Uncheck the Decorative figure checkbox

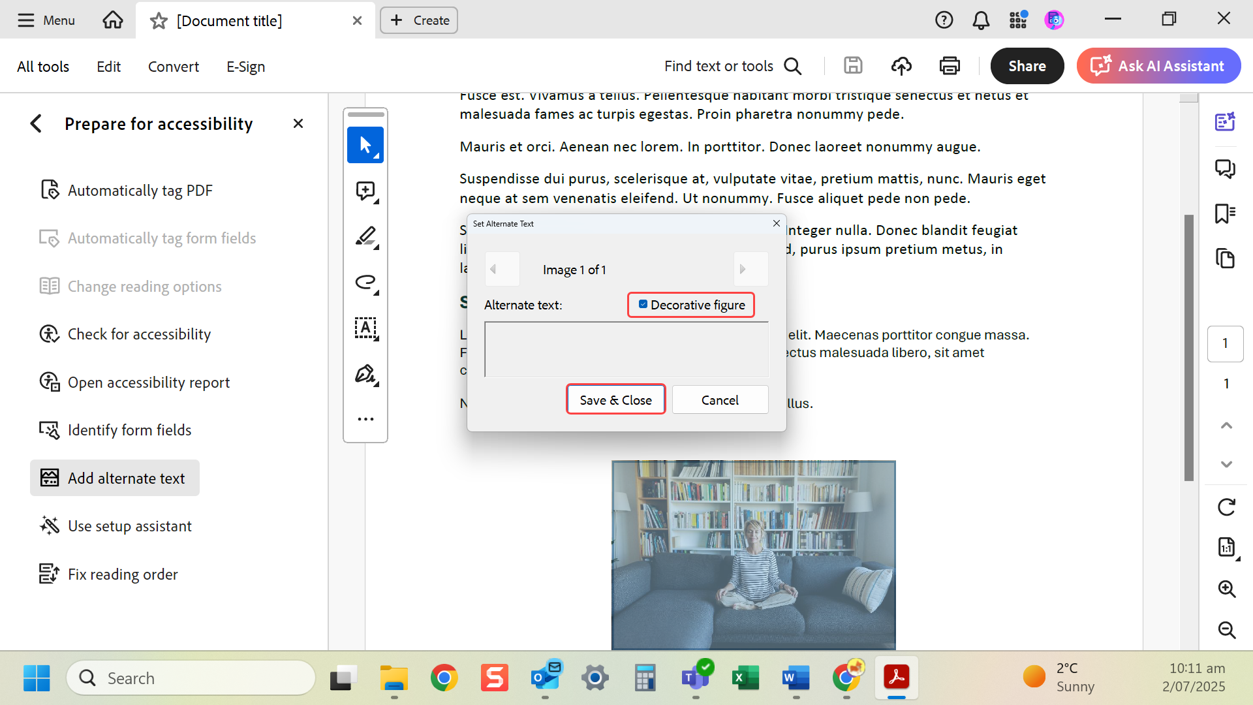643,304
